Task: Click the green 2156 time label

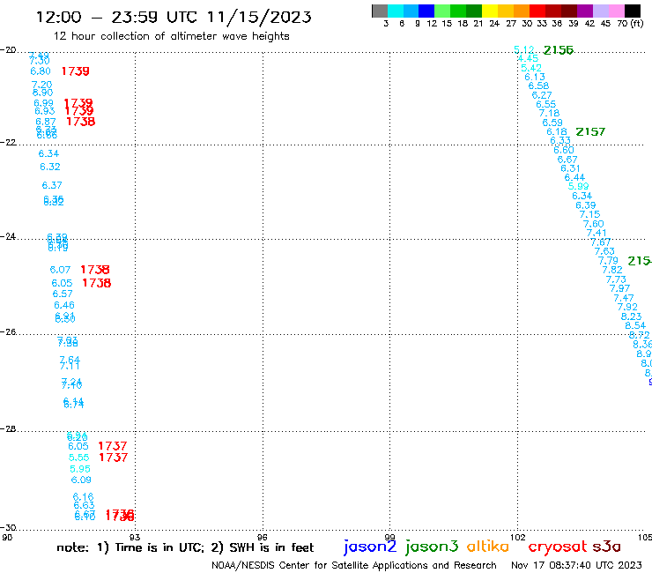Action: [x=559, y=50]
